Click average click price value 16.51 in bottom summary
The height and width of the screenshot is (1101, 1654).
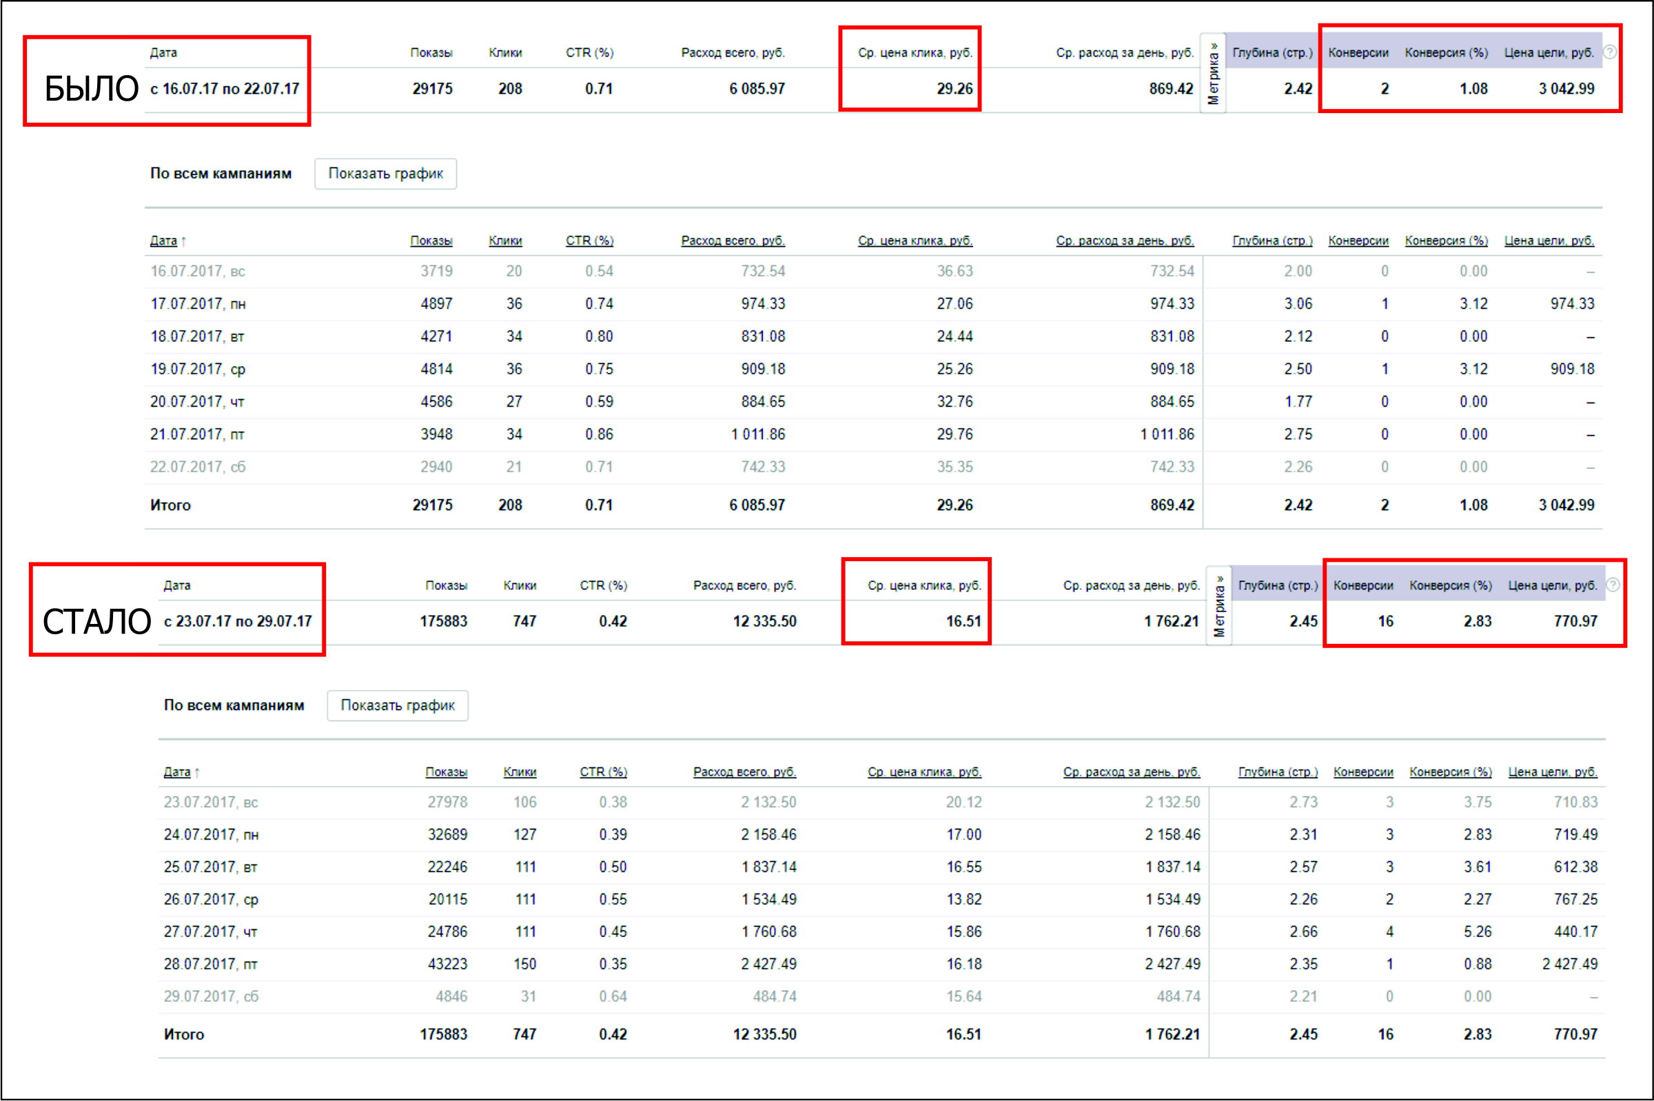(x=963, y=621)
